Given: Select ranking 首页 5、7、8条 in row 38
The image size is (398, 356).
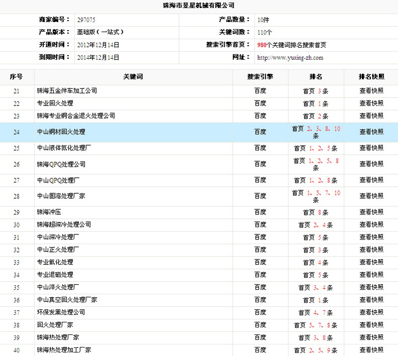Looking at the screenshot, I should point(316,325).
